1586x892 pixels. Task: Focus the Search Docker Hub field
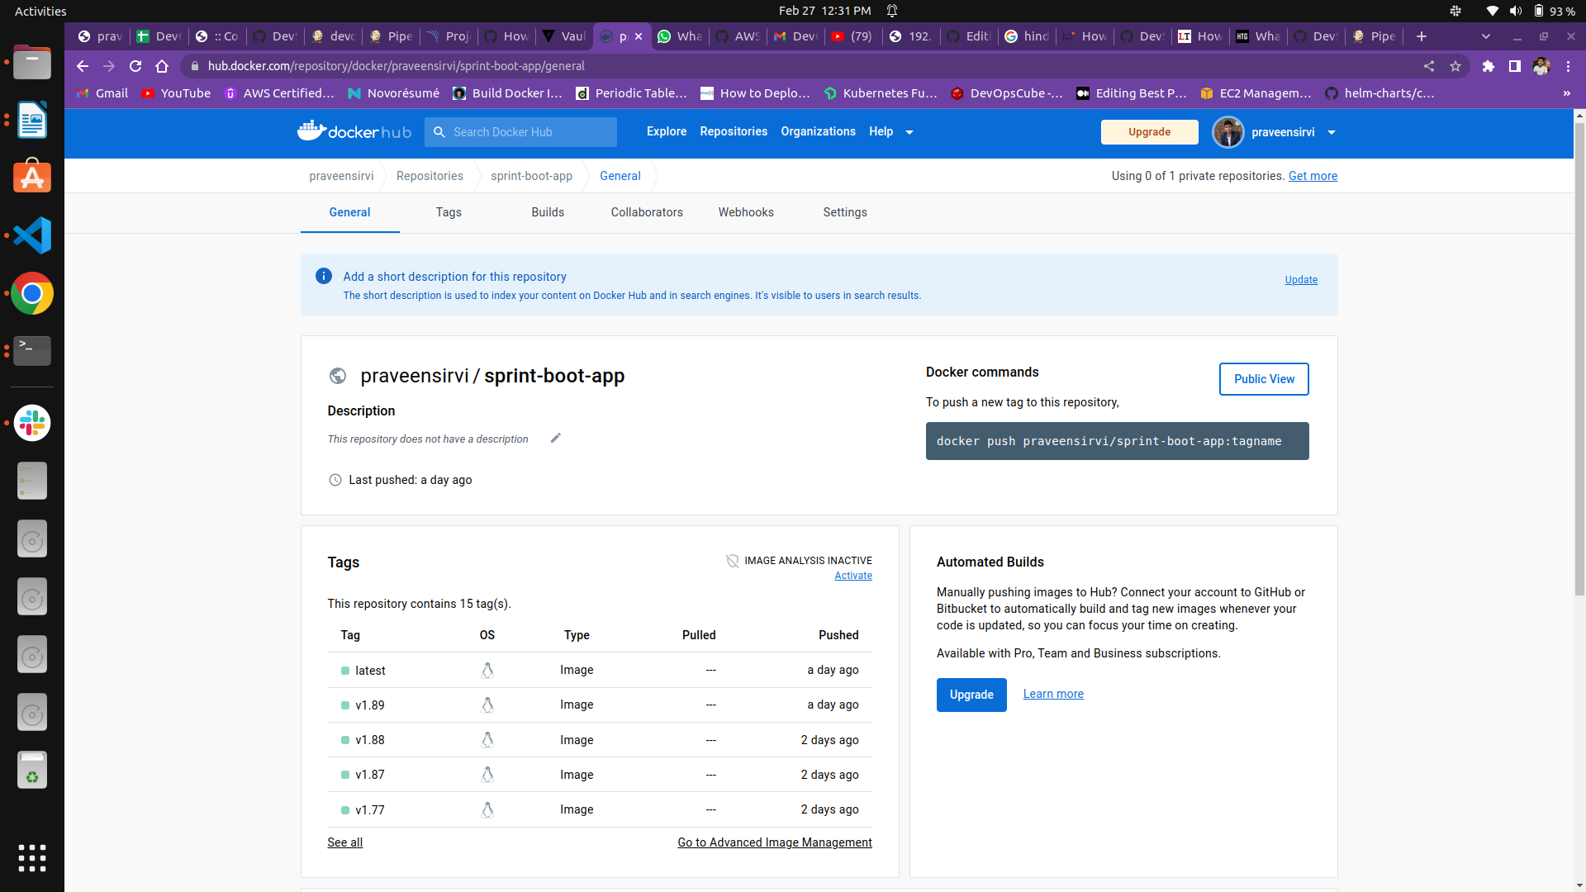coord(520,132)
